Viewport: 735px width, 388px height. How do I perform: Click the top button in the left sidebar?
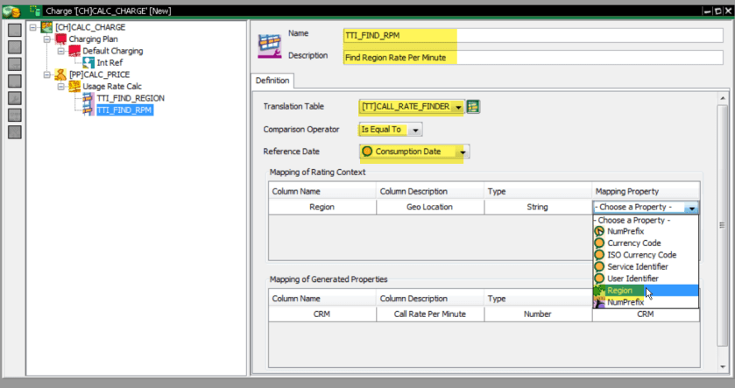pyautogui.click(x=14, y=31)
